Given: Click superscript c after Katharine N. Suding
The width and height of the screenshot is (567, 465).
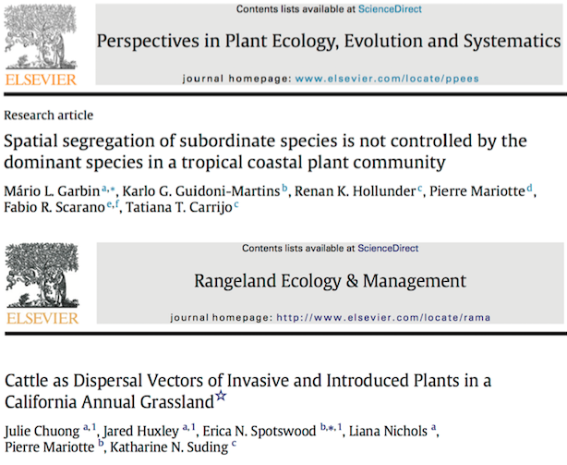Looking at the screenshot, I should pos(234,444).
